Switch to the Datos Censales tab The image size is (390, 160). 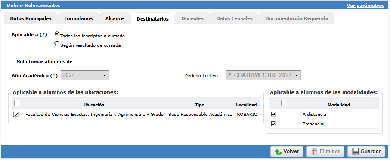(234, 18)
